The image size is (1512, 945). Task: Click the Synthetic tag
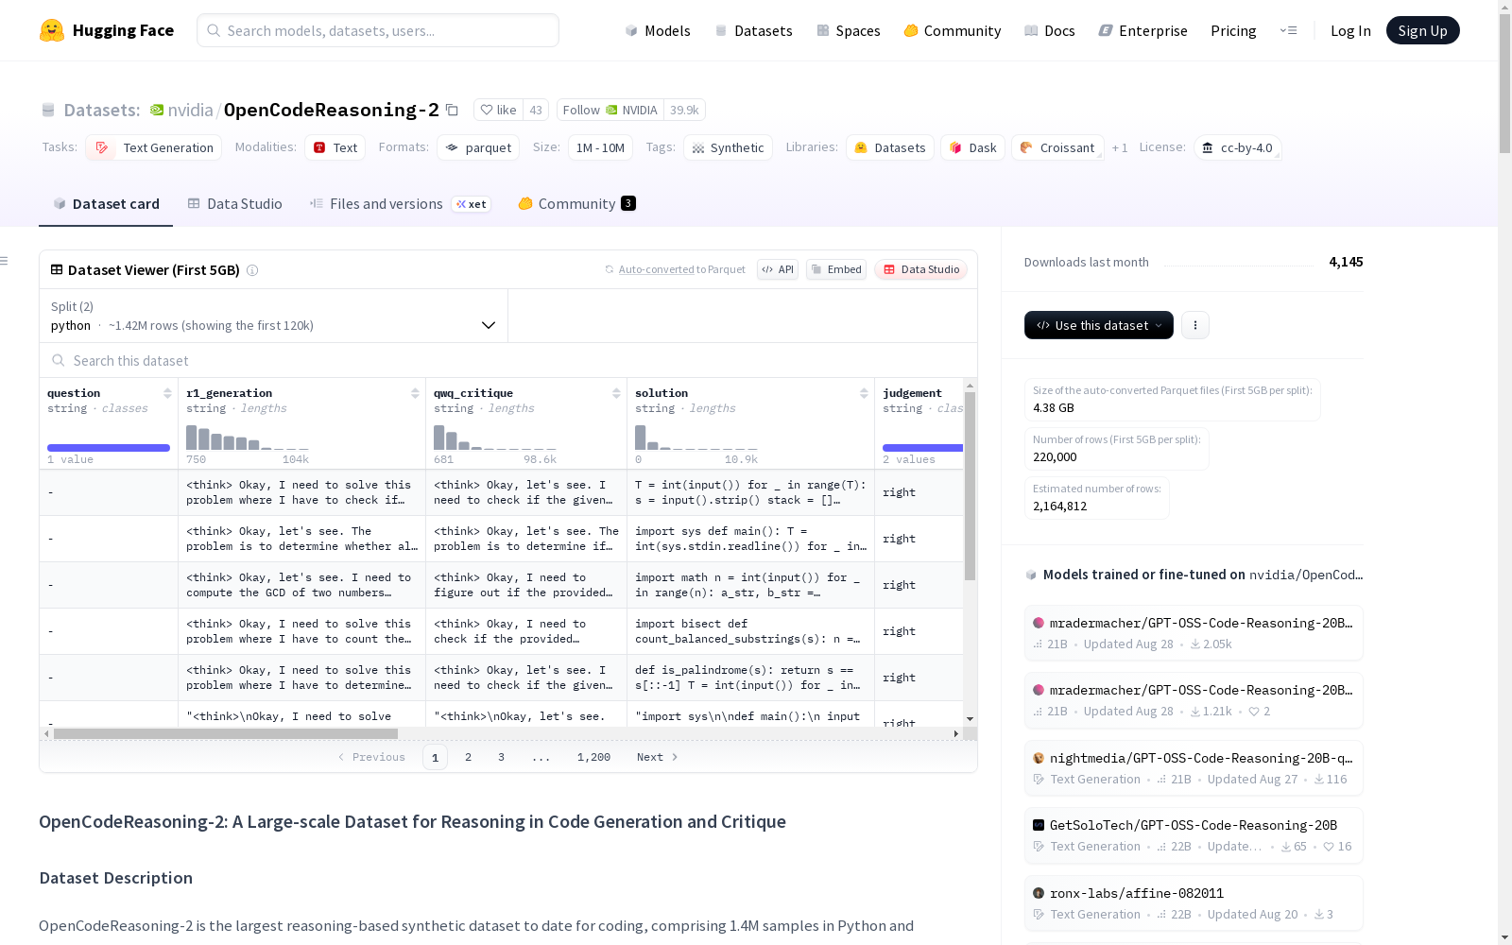(x=728, y=147)
